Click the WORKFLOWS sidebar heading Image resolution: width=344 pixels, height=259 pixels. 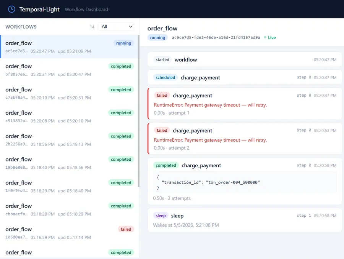click(21, 27)
